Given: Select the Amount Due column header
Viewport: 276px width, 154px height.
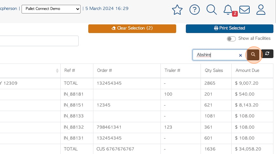Looking at the screenshot, I should (x=247, y=70).
